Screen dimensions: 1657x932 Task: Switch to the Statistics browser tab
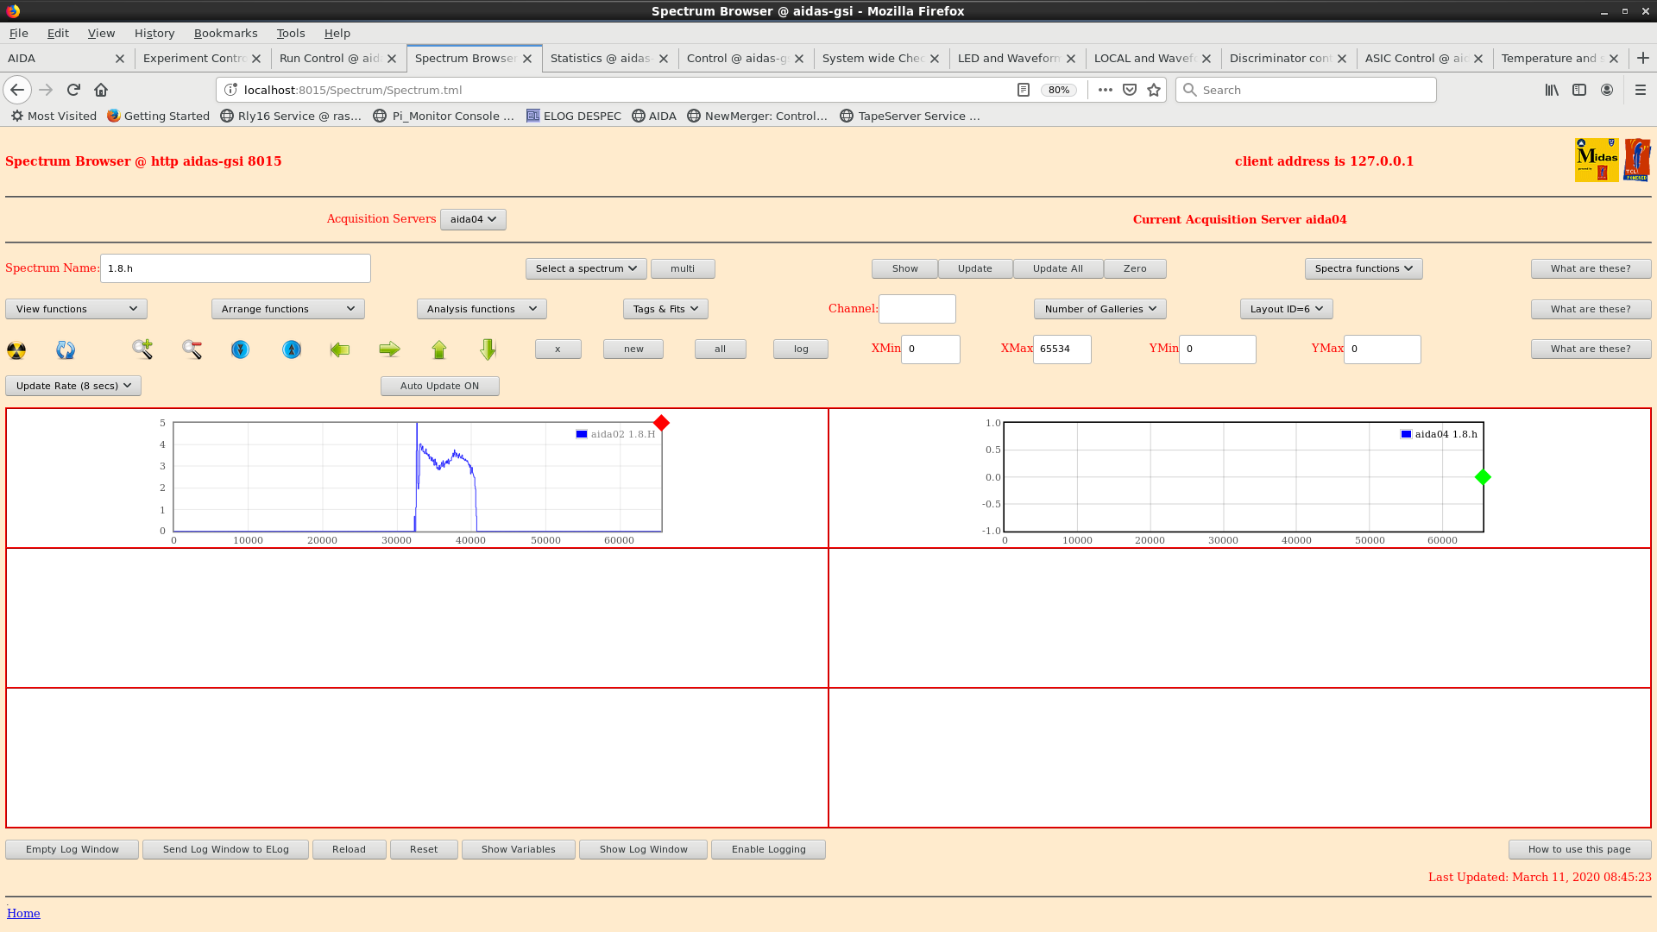coord(601,58)
